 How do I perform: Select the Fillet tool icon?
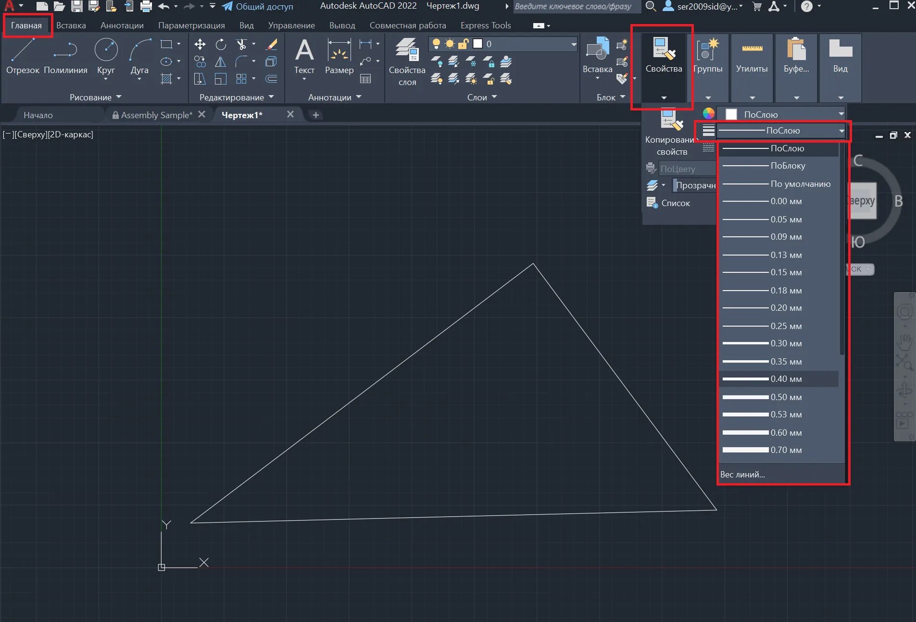click(241, 61)
